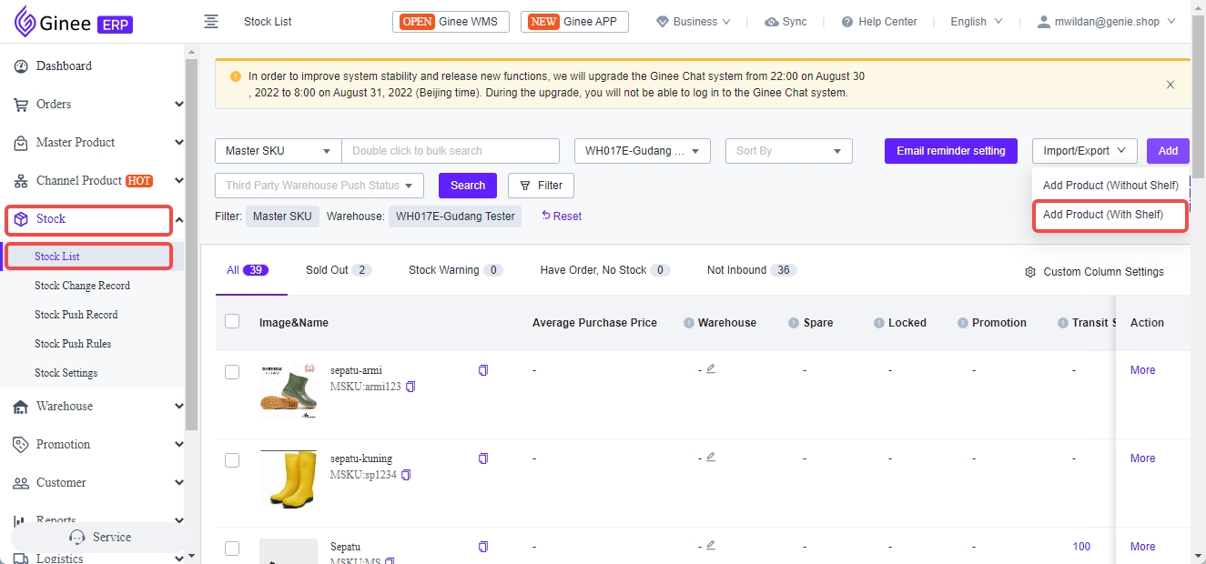Open the Help Center question icon
The image size is (1206, 564).
click(x=847, y=22)
